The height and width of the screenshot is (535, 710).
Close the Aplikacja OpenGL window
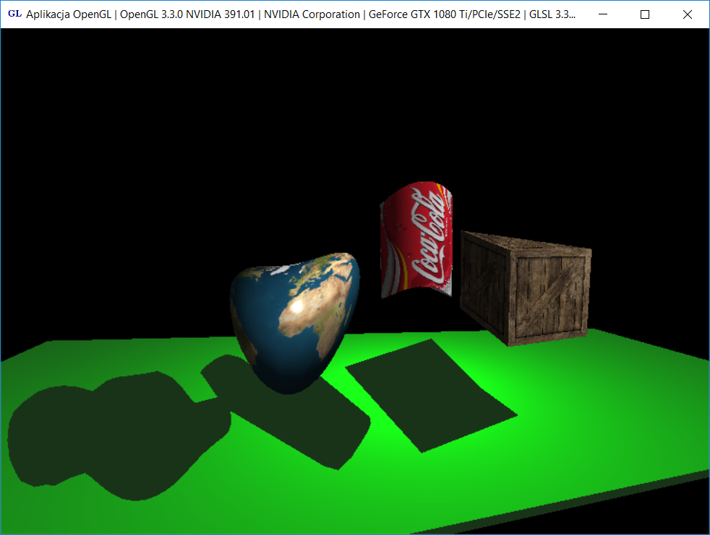pos(688,14)
